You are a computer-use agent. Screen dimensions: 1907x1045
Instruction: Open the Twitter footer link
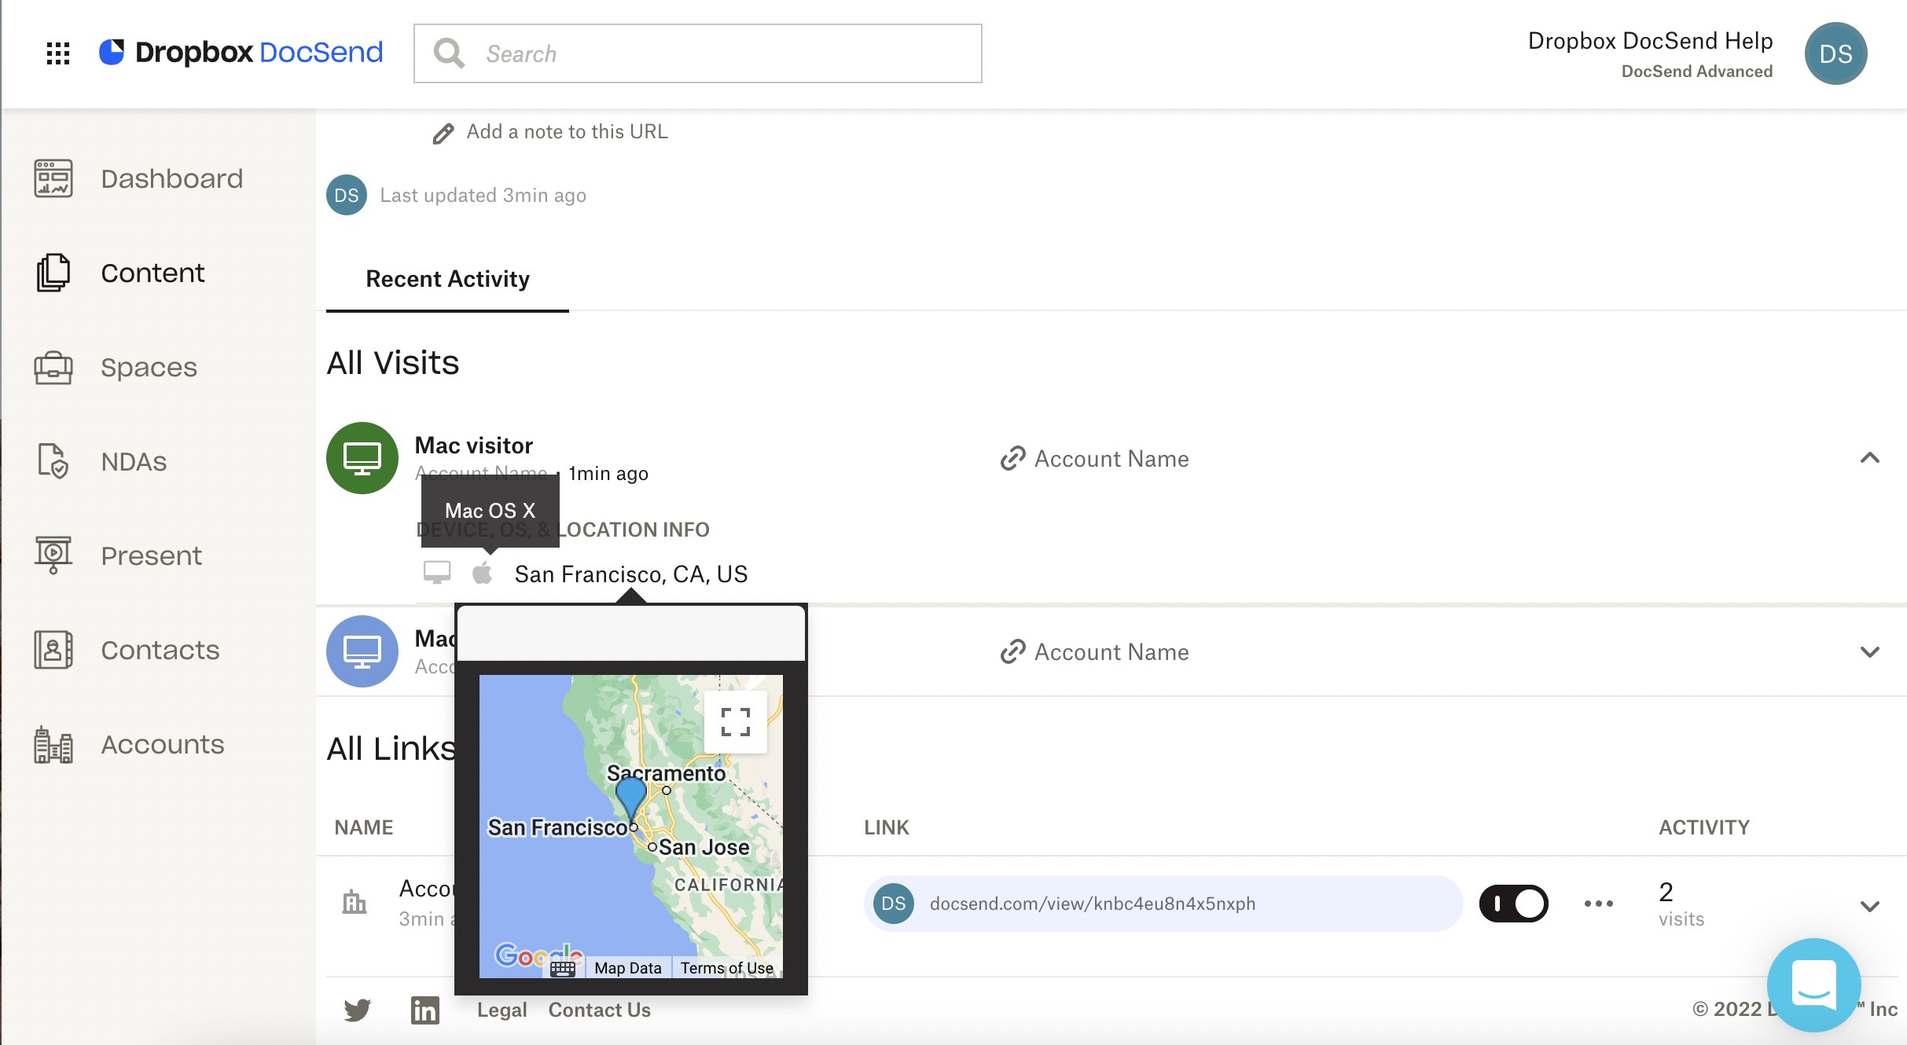point(358,1010)
